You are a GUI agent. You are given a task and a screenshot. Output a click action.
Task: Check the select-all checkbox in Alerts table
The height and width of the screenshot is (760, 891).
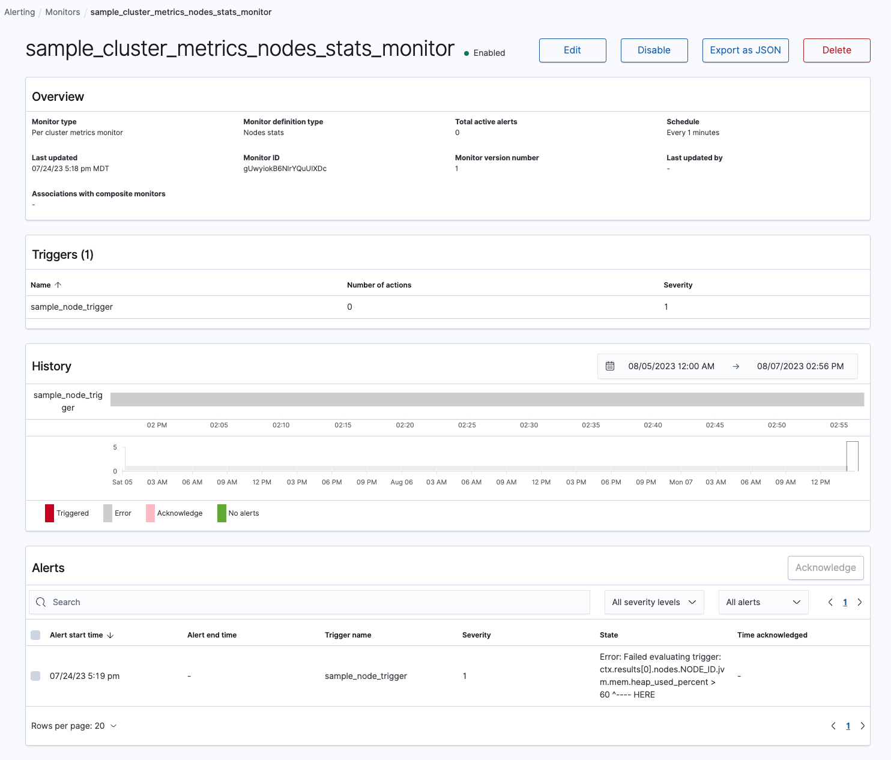[35, 635]
